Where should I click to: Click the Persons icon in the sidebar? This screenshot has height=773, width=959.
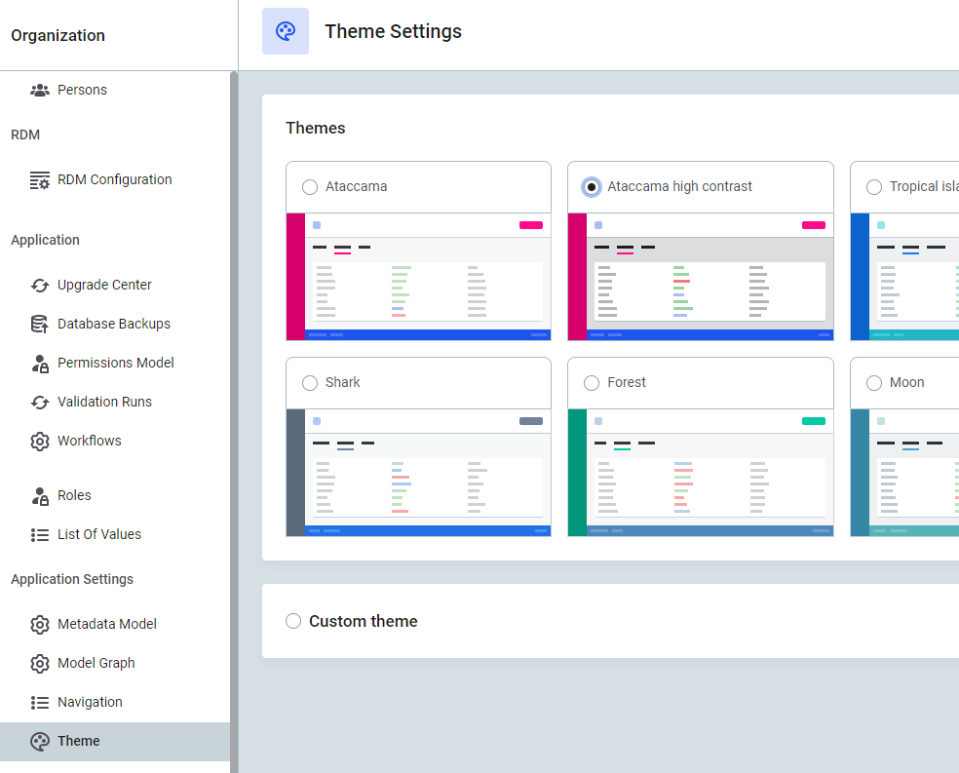coord(39,90)
